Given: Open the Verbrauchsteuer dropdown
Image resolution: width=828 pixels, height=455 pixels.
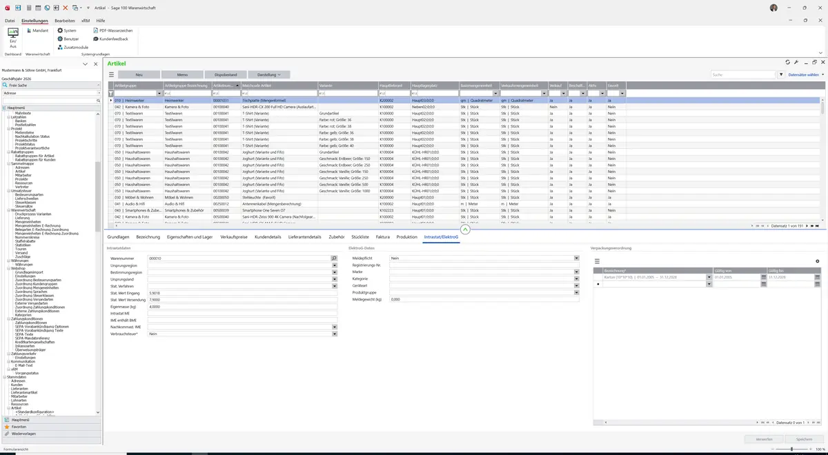Looking at the screenshot, I should pos(335,334).
